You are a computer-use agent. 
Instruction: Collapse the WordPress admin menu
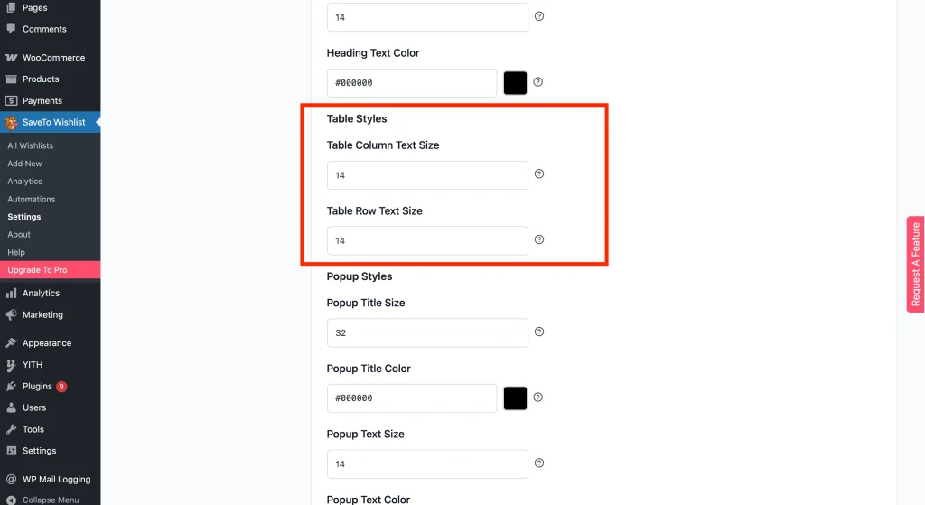coord(50,500)
